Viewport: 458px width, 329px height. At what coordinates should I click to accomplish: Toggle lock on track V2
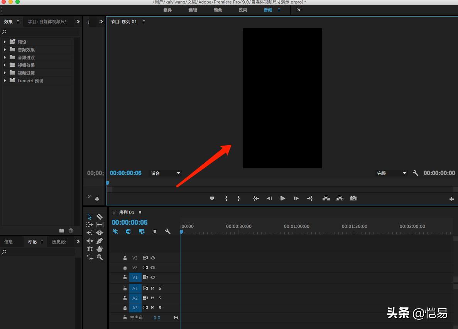125,268
